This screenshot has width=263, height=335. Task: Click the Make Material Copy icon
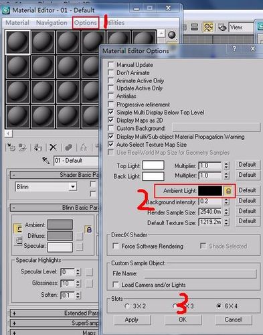click(68, 147)
